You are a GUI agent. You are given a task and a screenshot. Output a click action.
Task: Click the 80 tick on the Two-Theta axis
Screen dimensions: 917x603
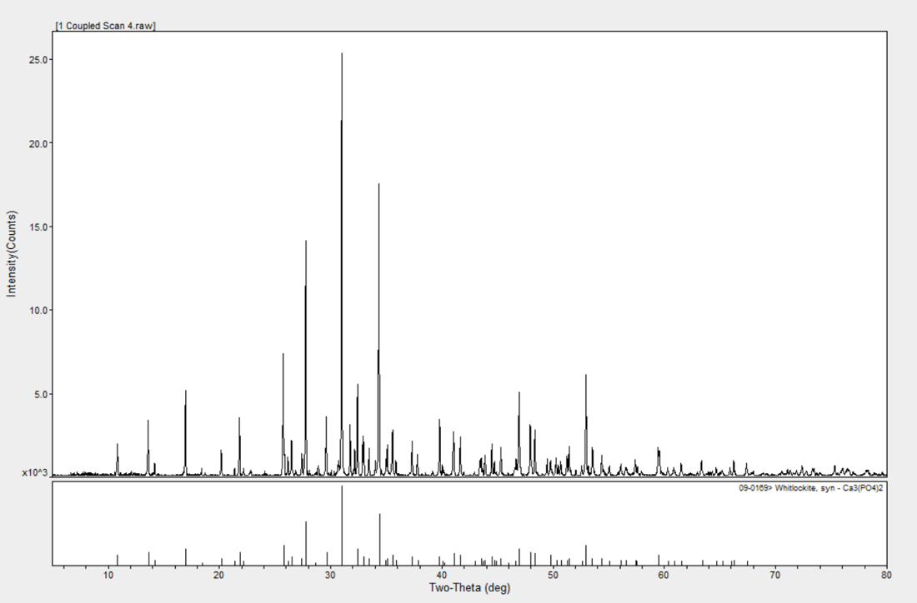(886, 575)
